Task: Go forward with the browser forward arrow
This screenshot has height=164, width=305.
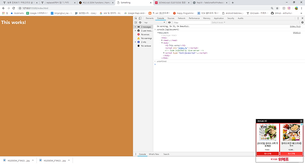Action: [x=8, y=8]
